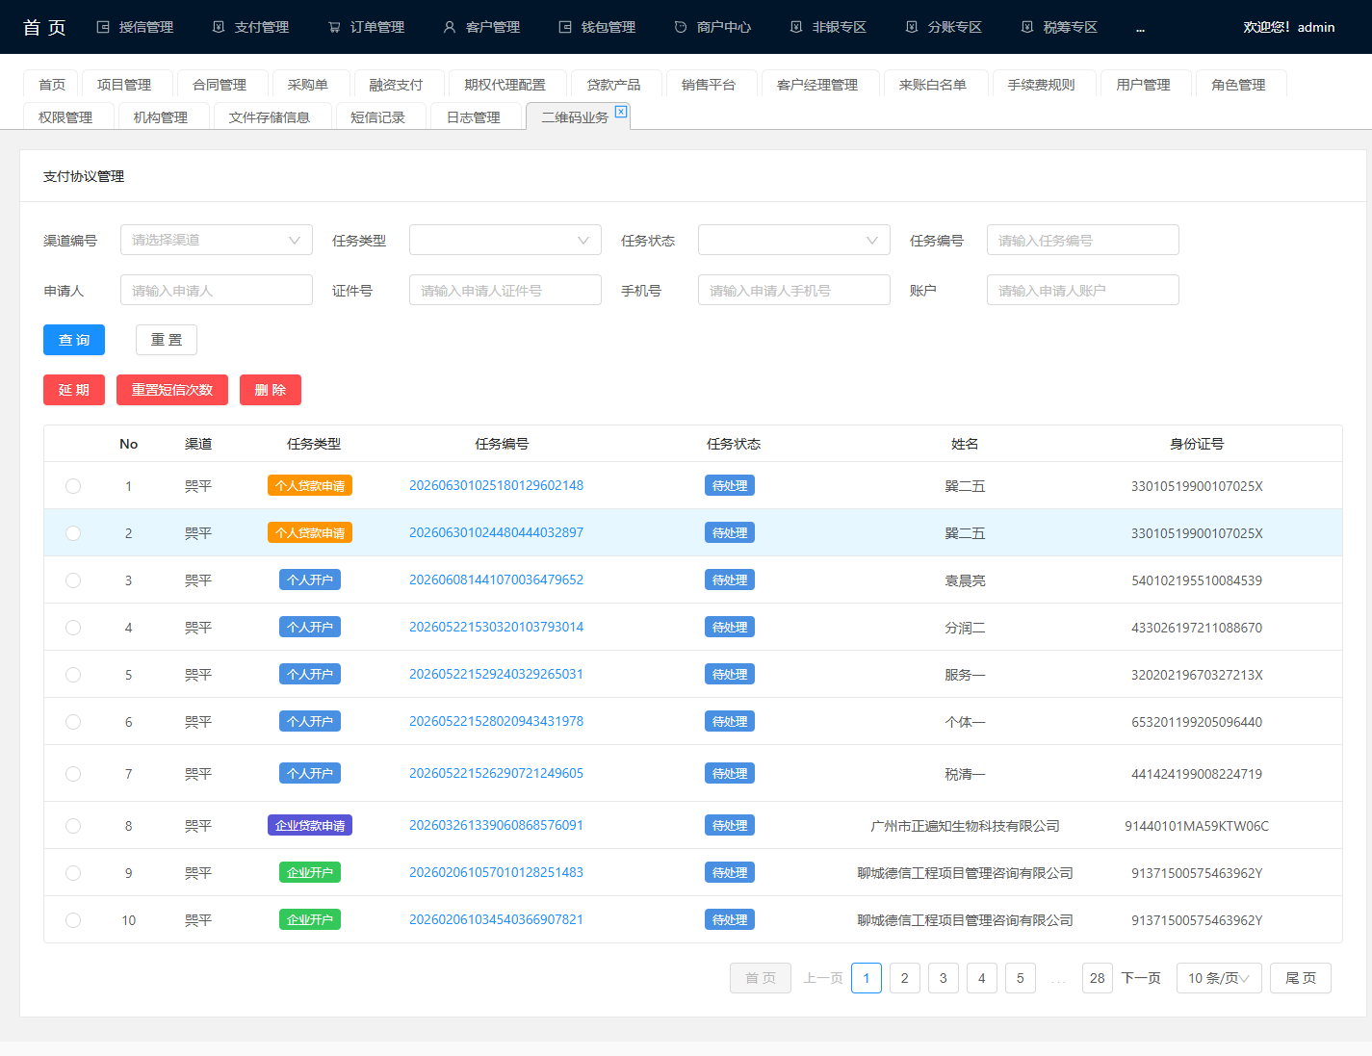Close the 二维码业务 tab
This screenshot has height=1056, width=1372.
(x=621, y=112)
